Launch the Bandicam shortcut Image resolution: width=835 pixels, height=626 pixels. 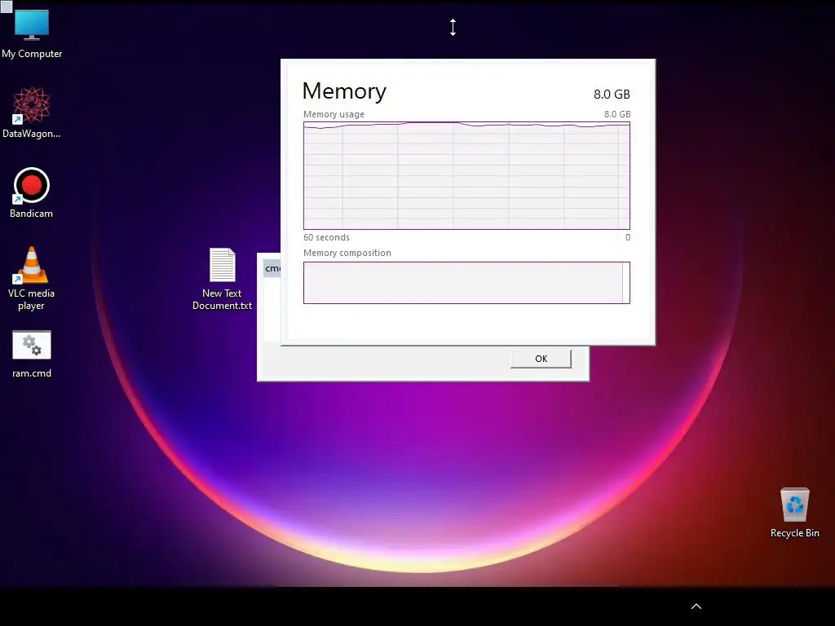(x=32, y=192)
